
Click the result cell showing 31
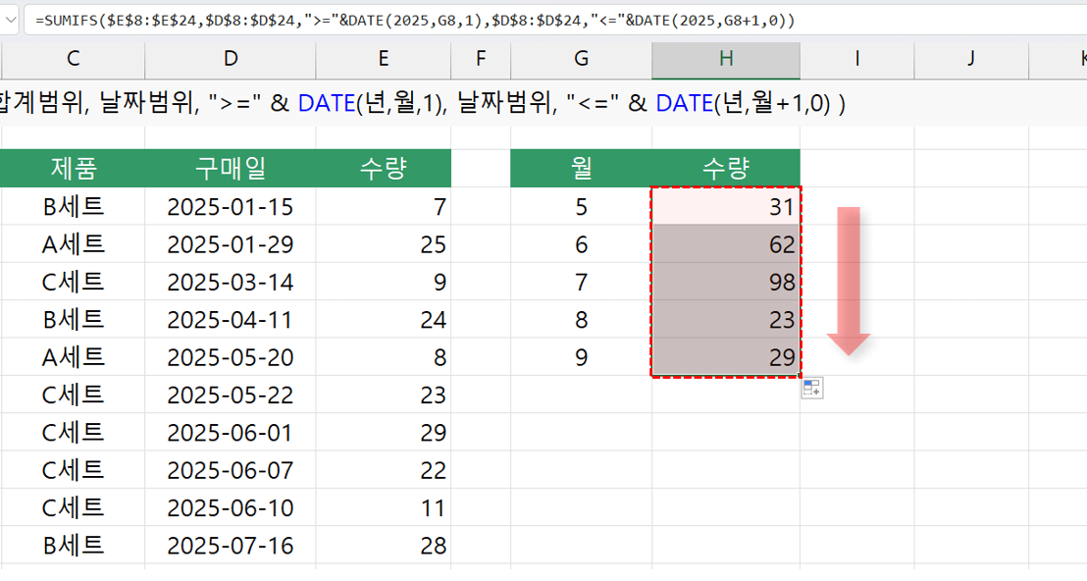pyautogui.click(x=726, y=207)
